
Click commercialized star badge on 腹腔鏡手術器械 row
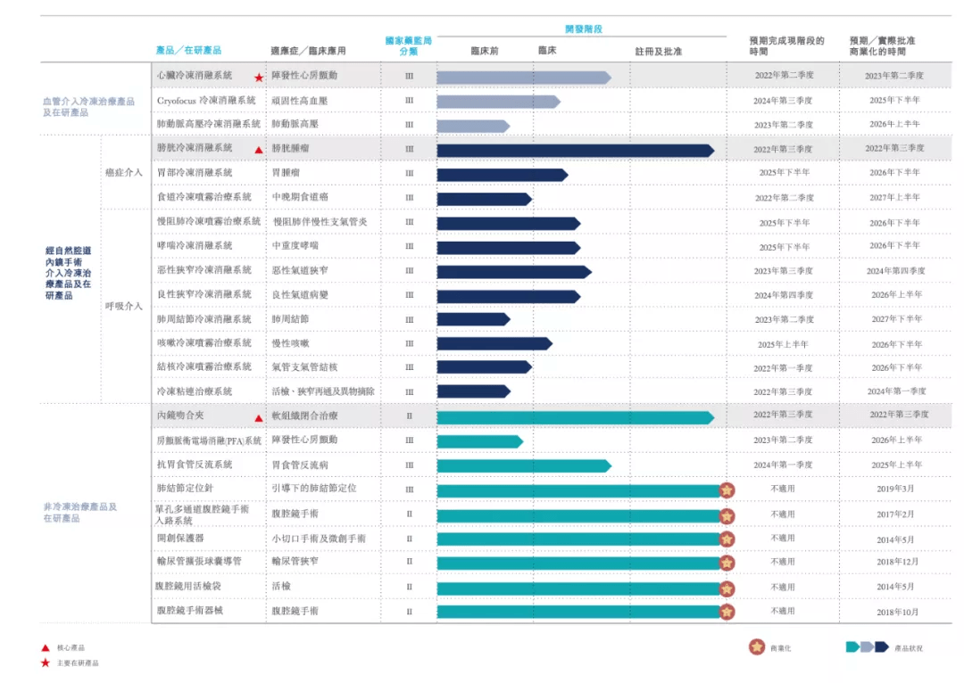click(727, 612)
